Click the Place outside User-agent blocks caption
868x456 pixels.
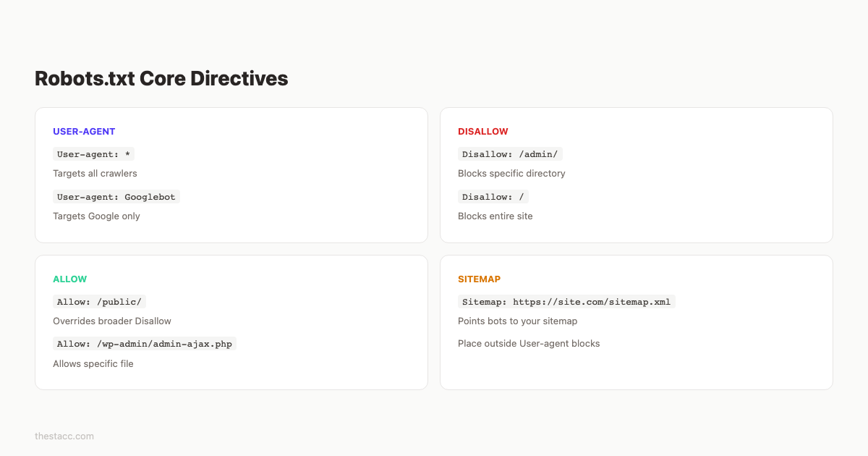tap(529, 343)
